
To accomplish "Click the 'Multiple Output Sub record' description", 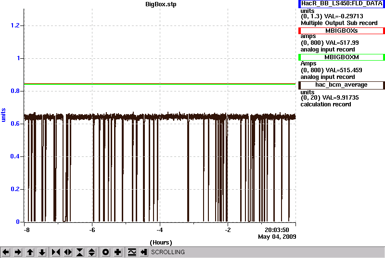I will [x=339, y=23].
